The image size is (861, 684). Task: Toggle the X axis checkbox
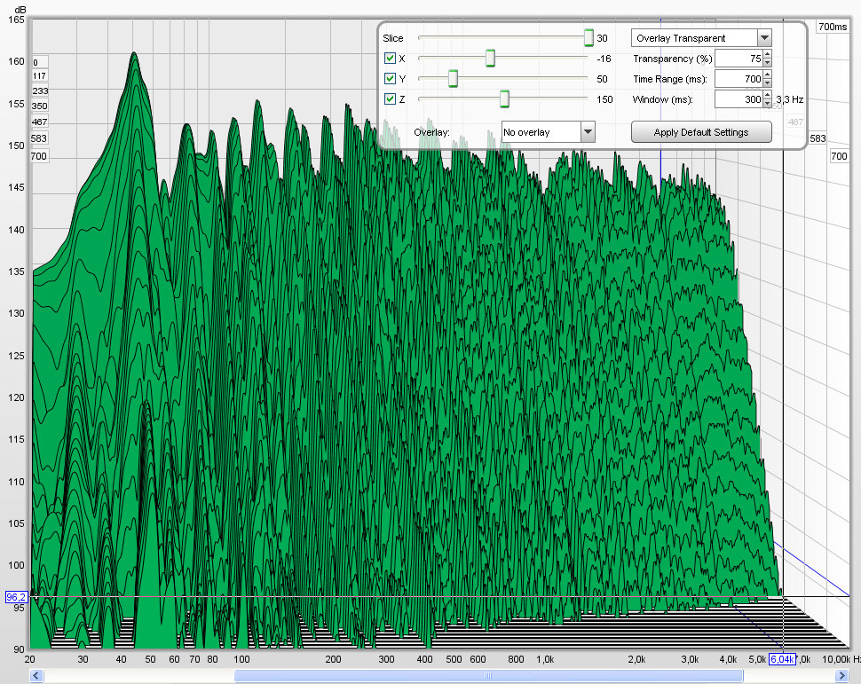390,59
